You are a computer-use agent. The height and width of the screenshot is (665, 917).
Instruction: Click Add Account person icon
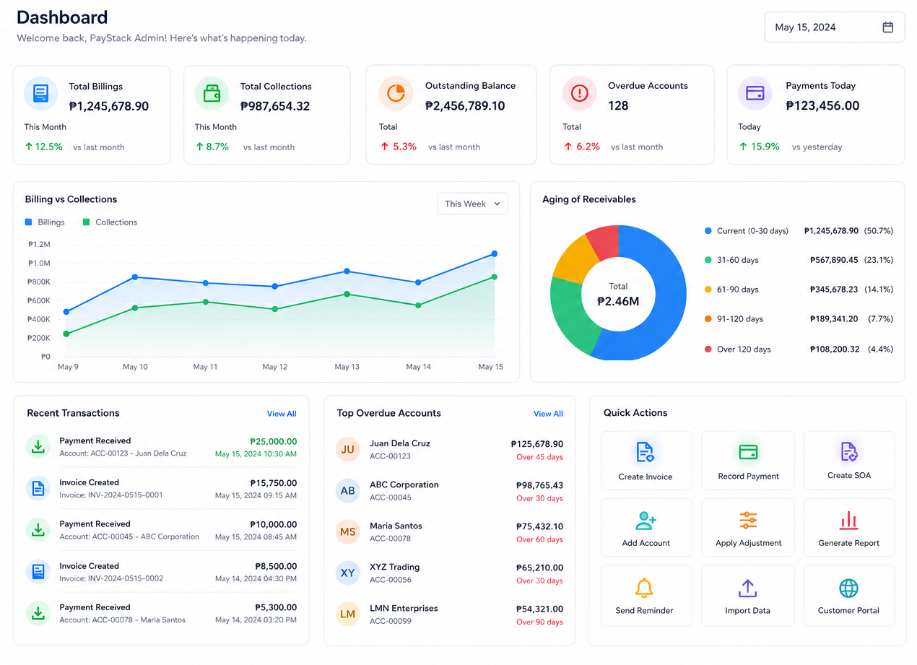coord(646,520)
